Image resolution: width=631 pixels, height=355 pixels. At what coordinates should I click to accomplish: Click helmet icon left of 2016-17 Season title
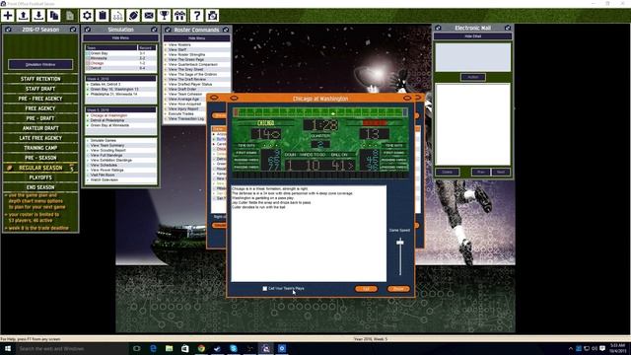pos(8,30)
